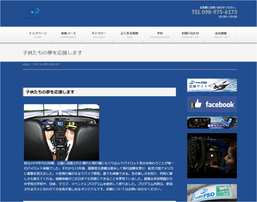Expand the 体験コース submenu corner arrow
Image resolution: width=257 pixels, height=202 pixels.
coord(82,41)
